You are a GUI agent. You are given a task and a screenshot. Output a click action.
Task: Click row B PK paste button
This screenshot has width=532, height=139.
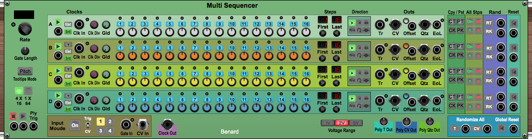tap(460, 55)
